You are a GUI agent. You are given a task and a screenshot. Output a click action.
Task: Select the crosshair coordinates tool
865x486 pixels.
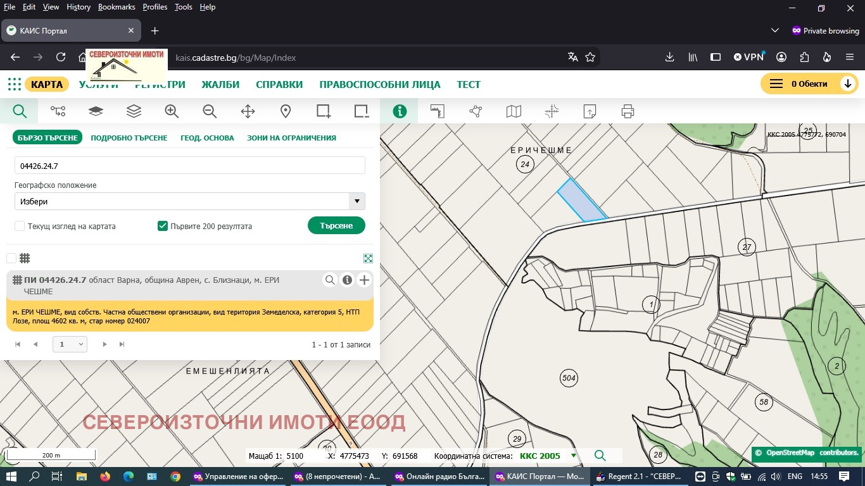click(552, 111)
